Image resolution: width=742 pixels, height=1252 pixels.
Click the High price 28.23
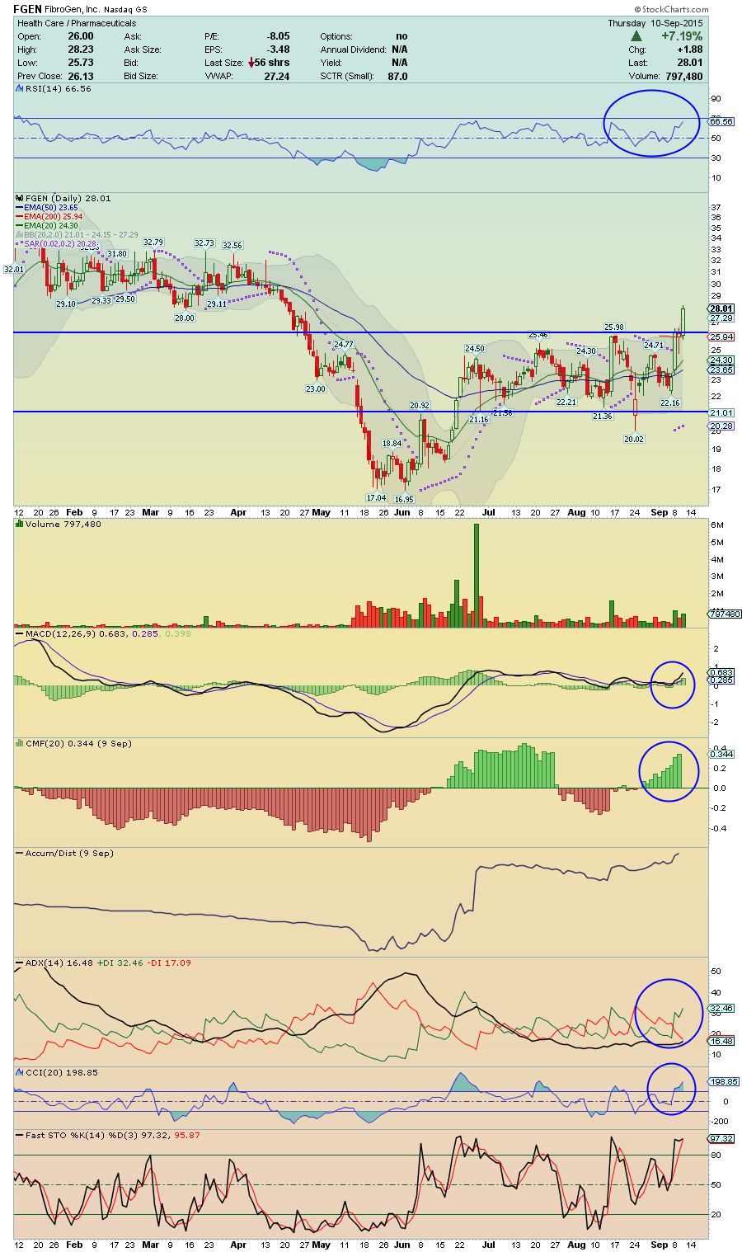(81, 49)
